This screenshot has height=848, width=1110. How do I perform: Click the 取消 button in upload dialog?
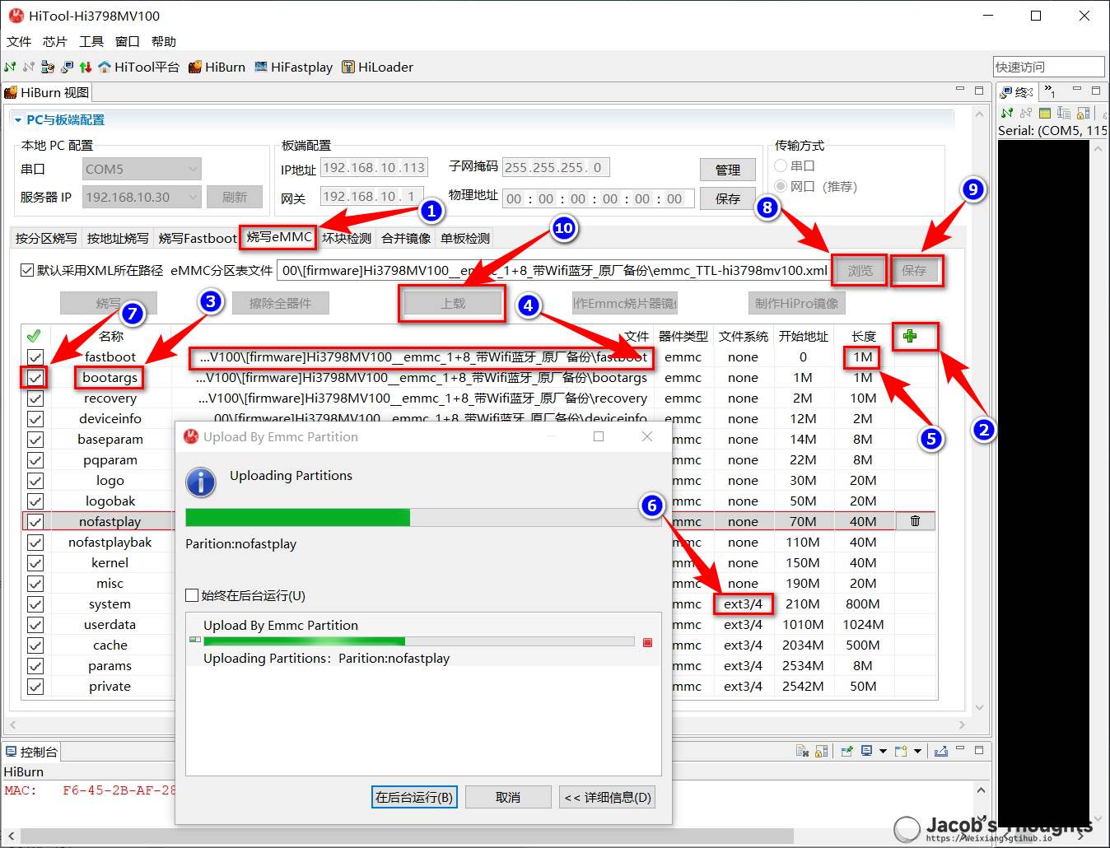click(508, 797)
